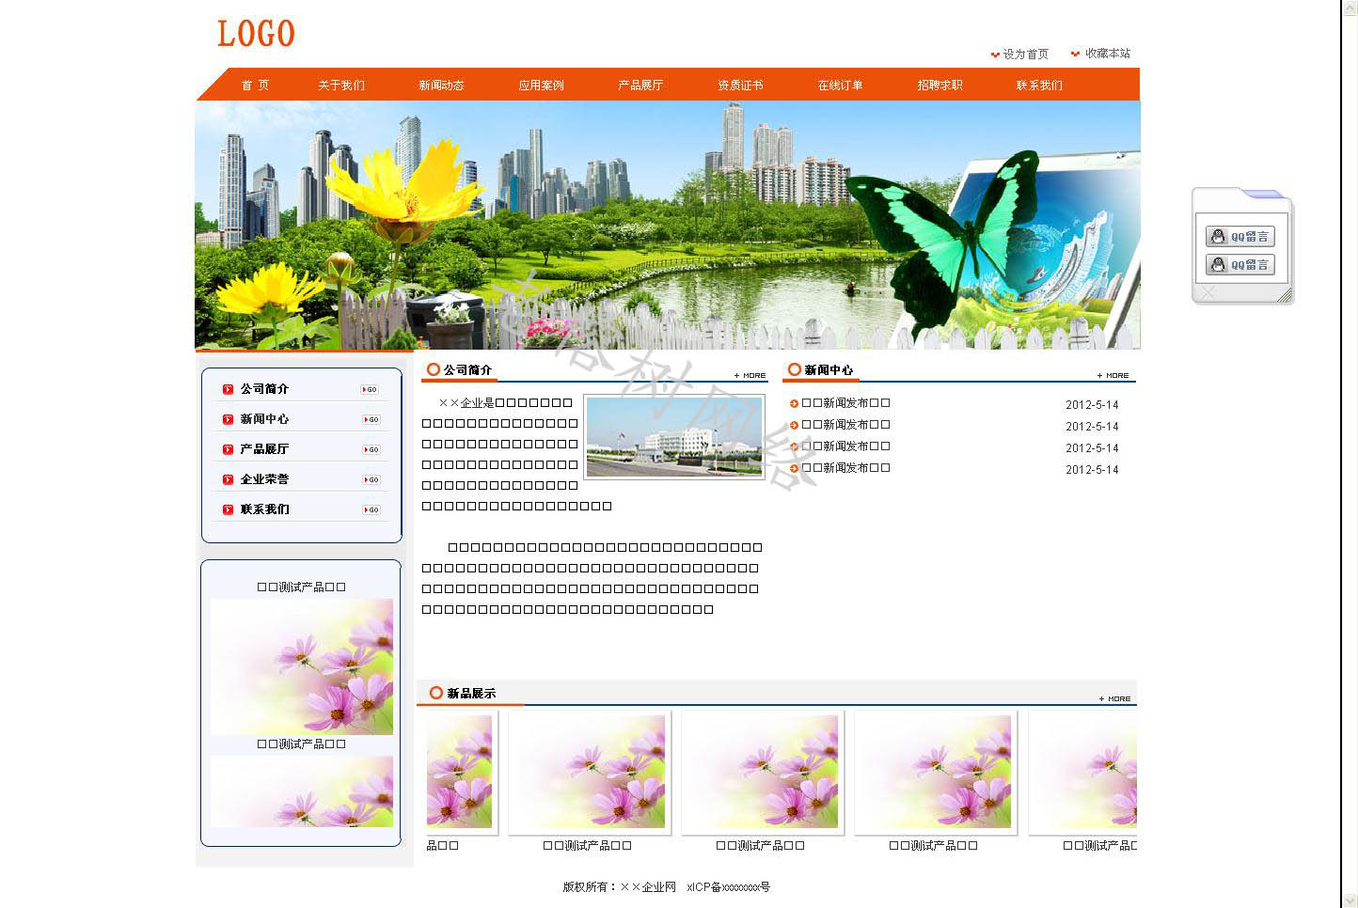The width and height of the screenshot is (1358, 908).
Task: Open 企业荣誉 from the left sidebar menu
Action: [x=264, y=479]
